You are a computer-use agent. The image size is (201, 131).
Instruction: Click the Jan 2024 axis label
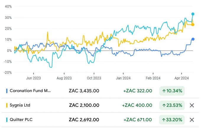(x=123, y=78)
